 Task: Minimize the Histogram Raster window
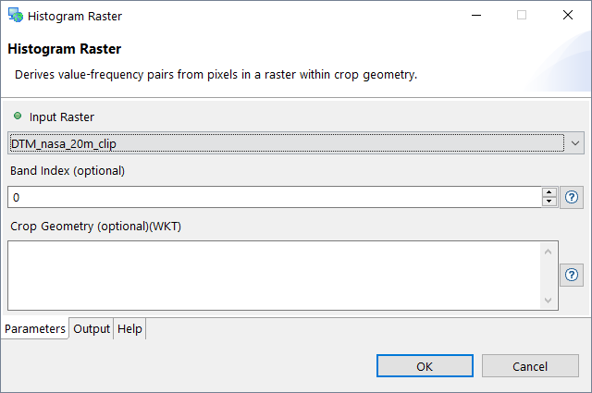pyautogui.click(x=476, y=16)
